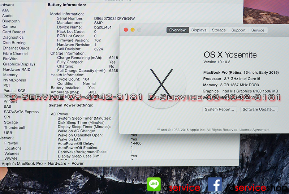Click the Version 10.10.3 text

click(x=217, y=62)
